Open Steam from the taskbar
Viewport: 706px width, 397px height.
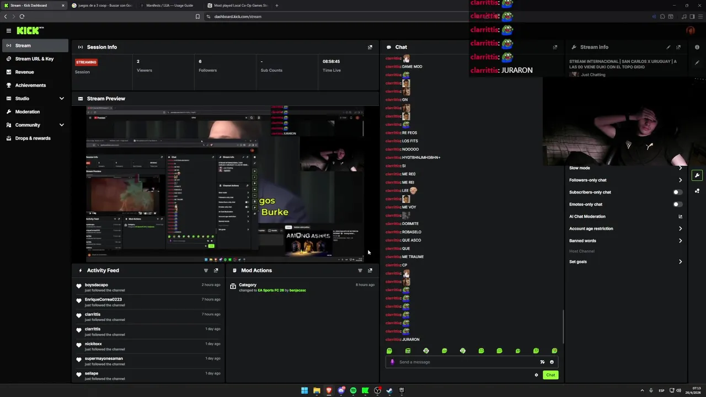(389, 390)
